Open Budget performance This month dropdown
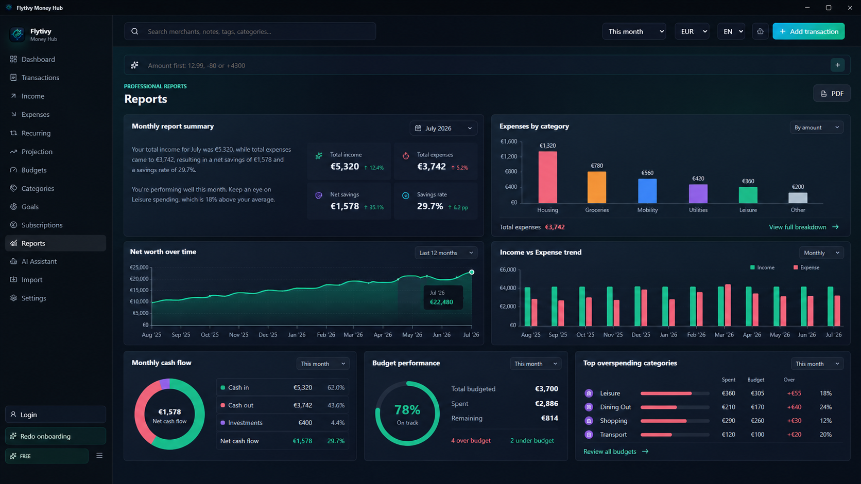This screenshot has height=484, width=861. pyautogui.click(x=536, y=364)
